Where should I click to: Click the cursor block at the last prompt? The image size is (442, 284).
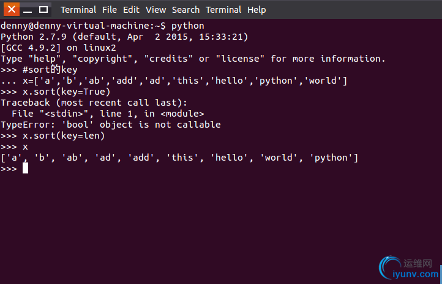point(25,169)
